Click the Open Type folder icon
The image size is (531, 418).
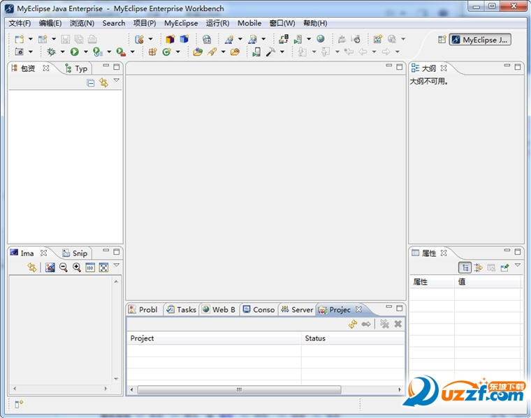[x=198, y=52]
